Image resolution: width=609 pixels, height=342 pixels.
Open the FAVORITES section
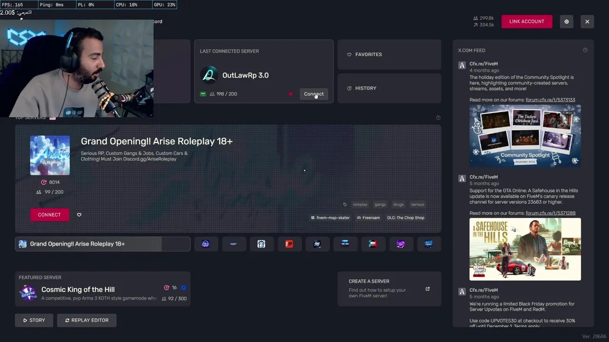(x=389, y=55)
